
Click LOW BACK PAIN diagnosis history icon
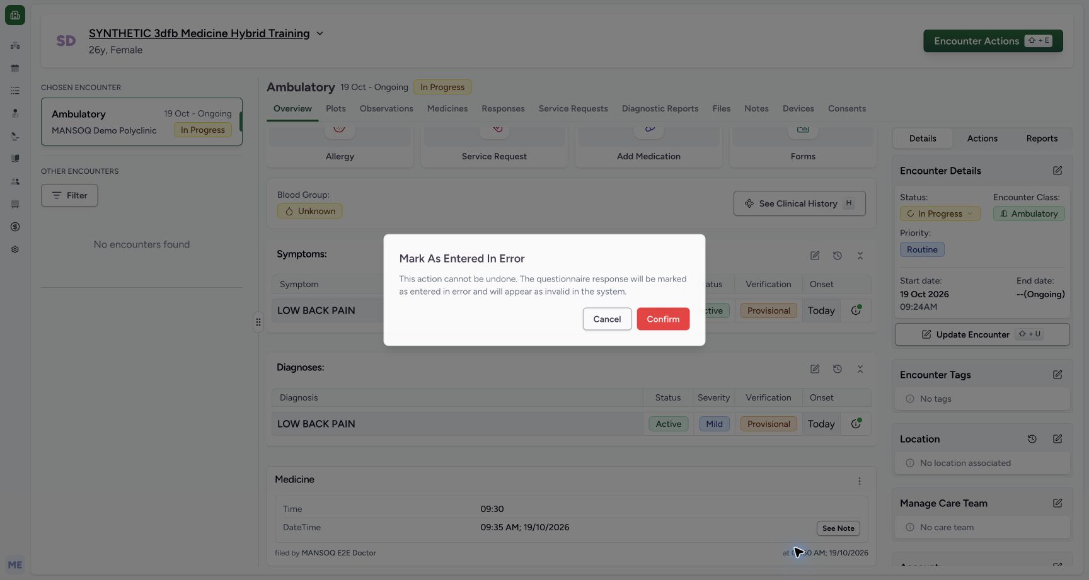click(856, 424)
